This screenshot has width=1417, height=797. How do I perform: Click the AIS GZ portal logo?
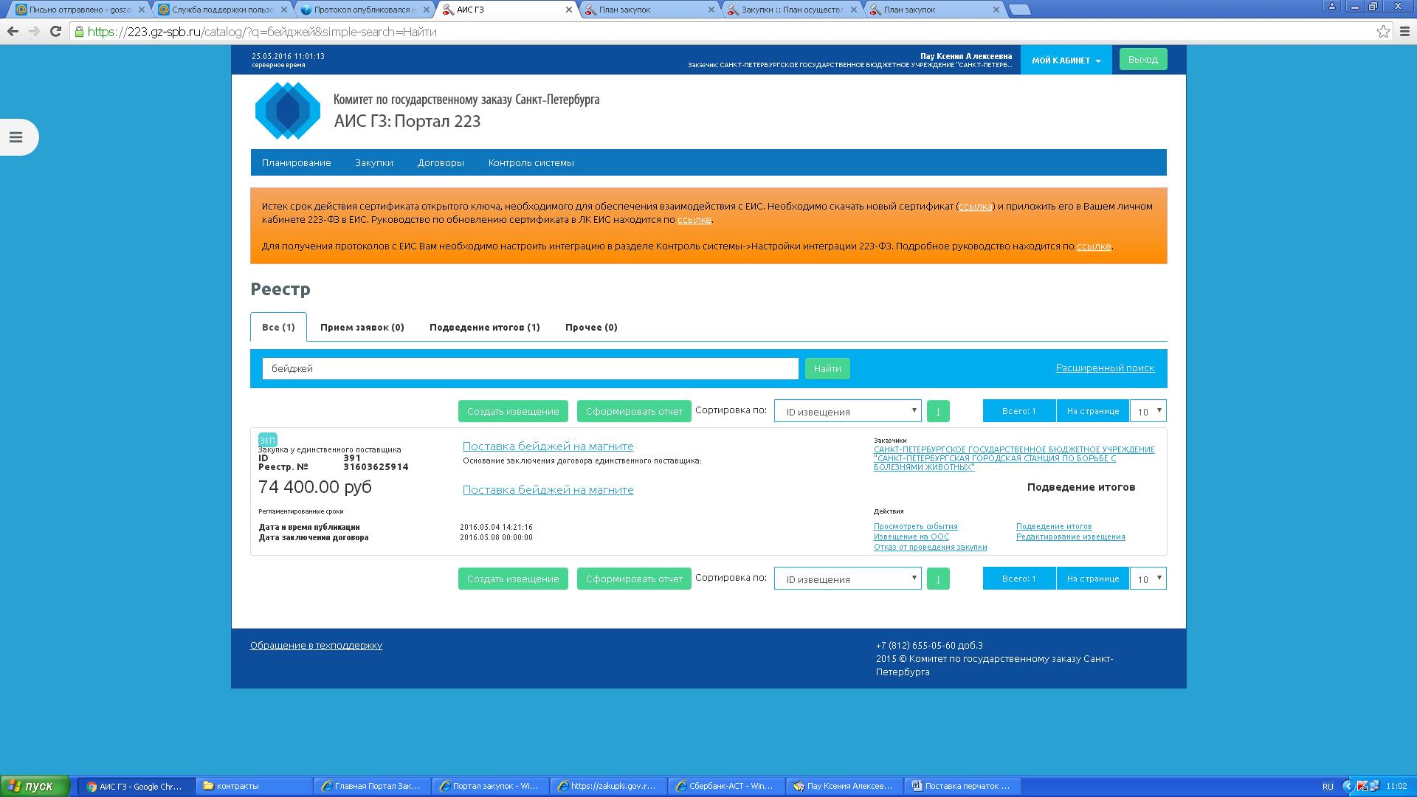(288, 111)
